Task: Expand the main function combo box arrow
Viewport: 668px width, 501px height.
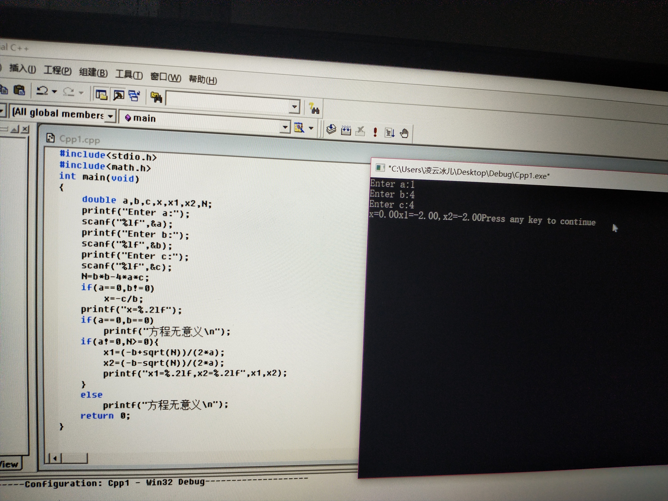Action: click(x=285, y=127)
